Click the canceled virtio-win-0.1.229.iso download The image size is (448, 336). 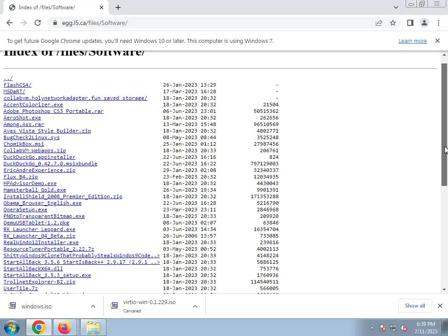tap(149, 306)
